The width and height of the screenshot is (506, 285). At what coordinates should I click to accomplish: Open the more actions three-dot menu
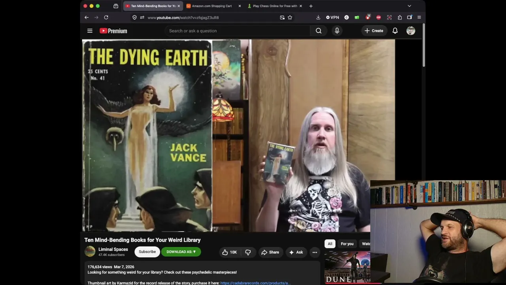[315, 252]
